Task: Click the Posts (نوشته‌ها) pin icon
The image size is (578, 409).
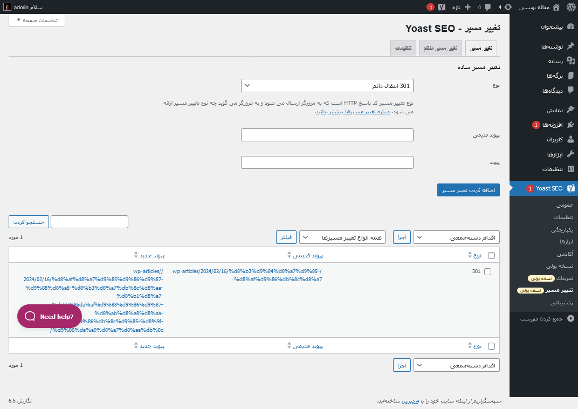Action: coord(570,46)
